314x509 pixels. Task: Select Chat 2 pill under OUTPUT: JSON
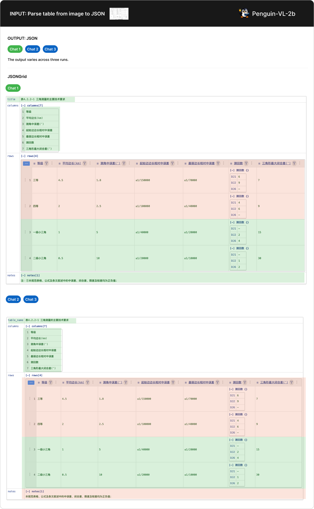click(33, 49)
